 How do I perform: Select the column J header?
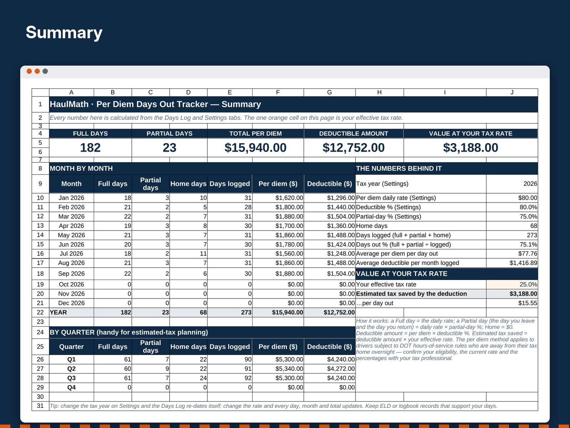(512, 92)
